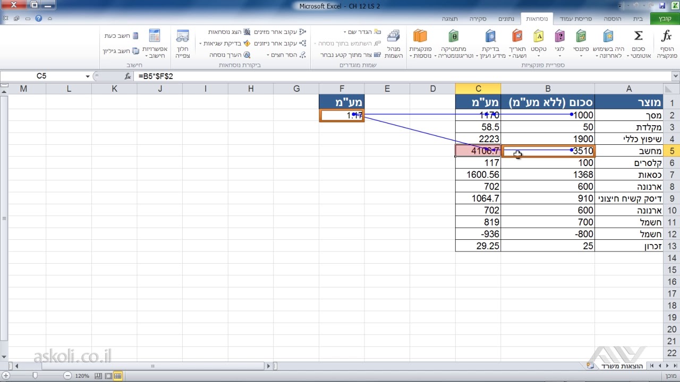This screenshot has width=680, height=382.
Task: Click in the formula bar showing =B5*$F$2
Action: 402,76
